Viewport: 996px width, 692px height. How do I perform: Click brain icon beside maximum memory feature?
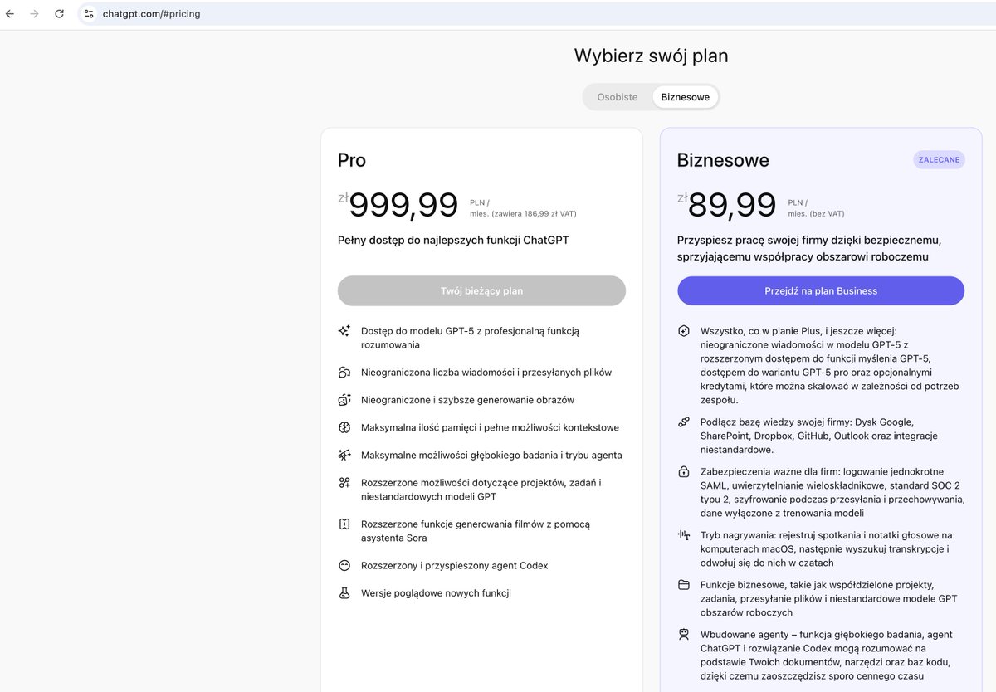[344, 427]
